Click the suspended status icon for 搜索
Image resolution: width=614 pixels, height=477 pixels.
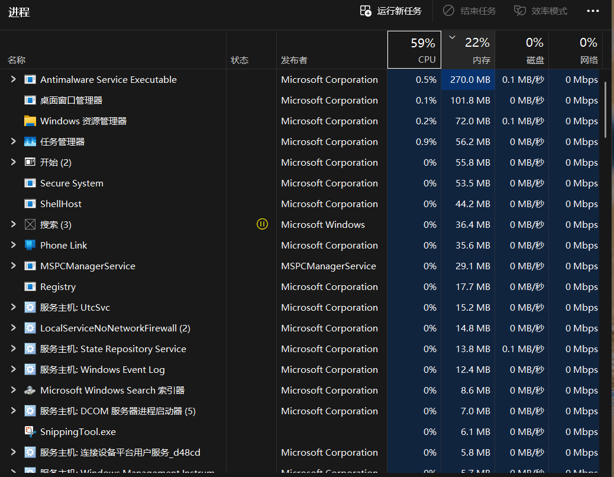tap(263, 224)
